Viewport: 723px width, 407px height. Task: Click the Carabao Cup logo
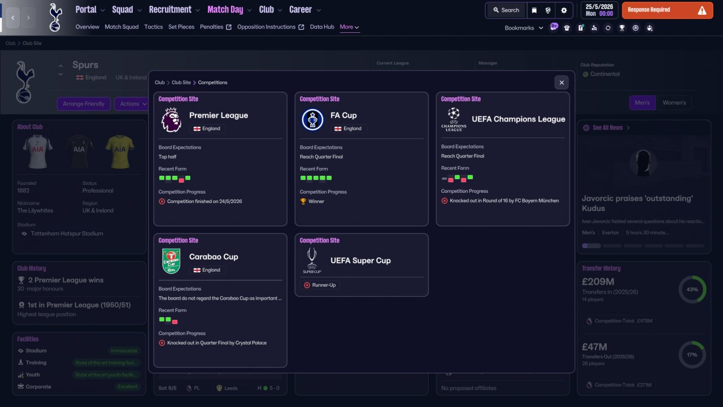(171, 261)
